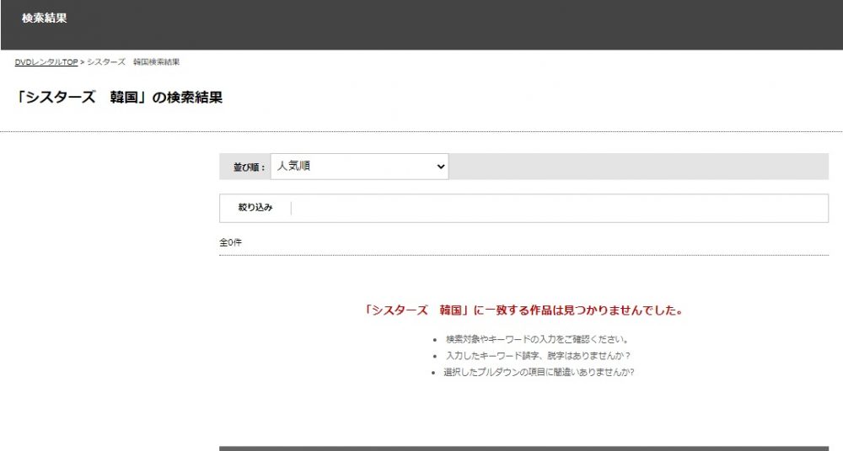Click the 並び順 label
The width and height of the screenshot is (843, 451).
point(249,167)
